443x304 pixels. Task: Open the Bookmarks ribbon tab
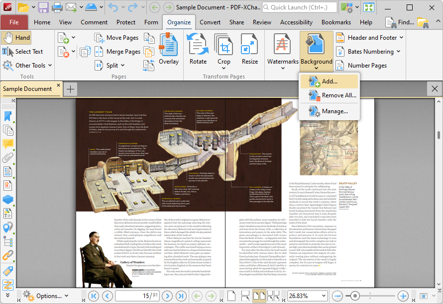pyautogui.click(x=336, y=22)
